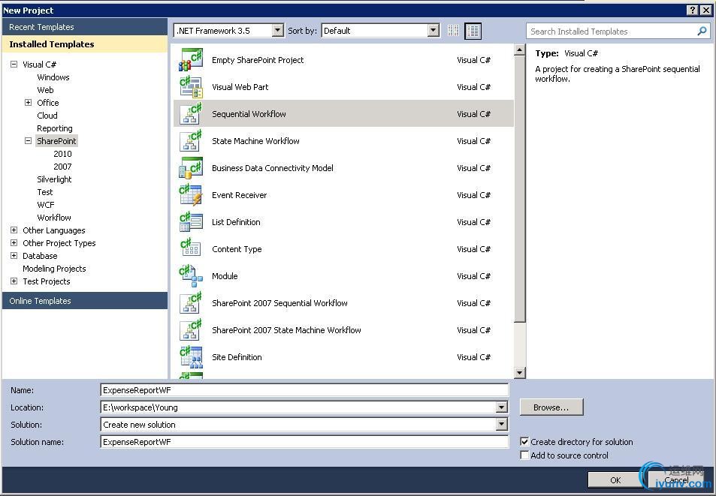Open the .NET Framework version dropdown

278,31
